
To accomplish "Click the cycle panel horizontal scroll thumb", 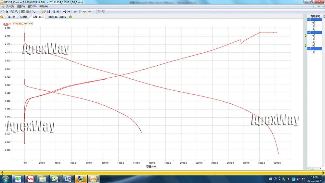I will [x=312, y=168].
